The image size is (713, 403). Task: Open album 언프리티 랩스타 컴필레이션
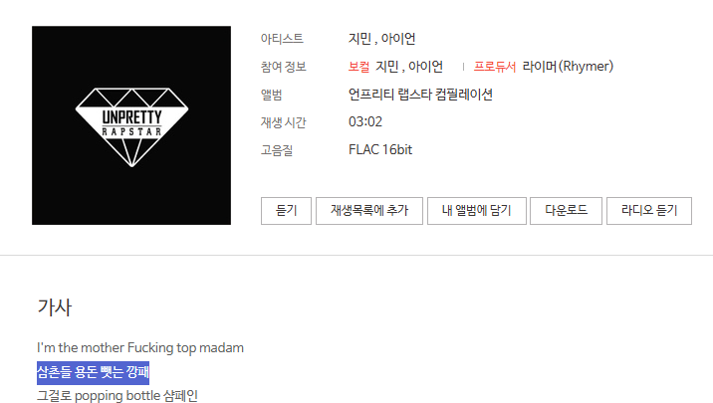420,95
